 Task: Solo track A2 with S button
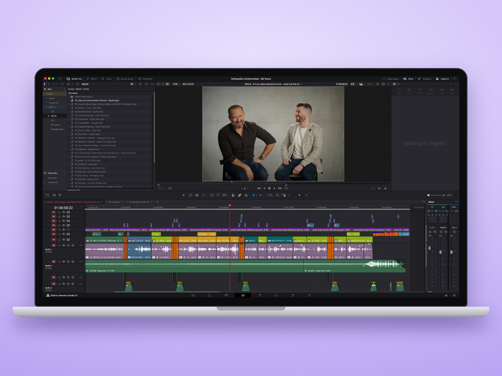(x=68, y=262)
